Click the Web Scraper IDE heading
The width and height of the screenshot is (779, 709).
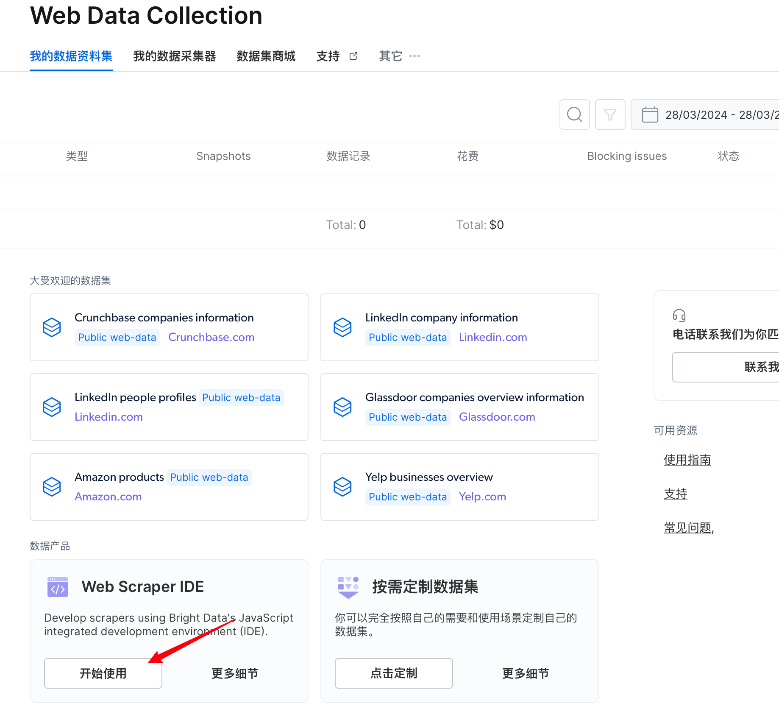tap(143, 587)
